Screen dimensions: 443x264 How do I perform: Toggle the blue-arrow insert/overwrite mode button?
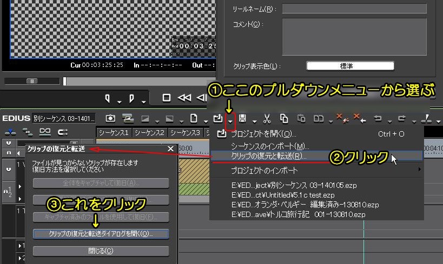tap(10, 132)
